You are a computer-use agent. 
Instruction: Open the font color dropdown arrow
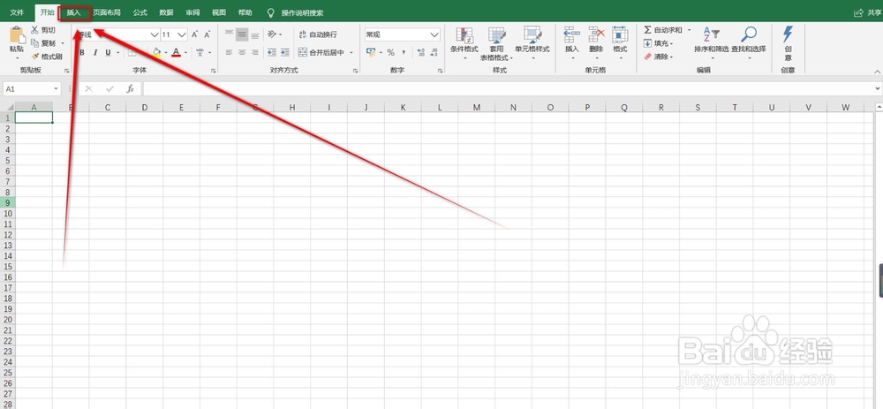(187, 52)
